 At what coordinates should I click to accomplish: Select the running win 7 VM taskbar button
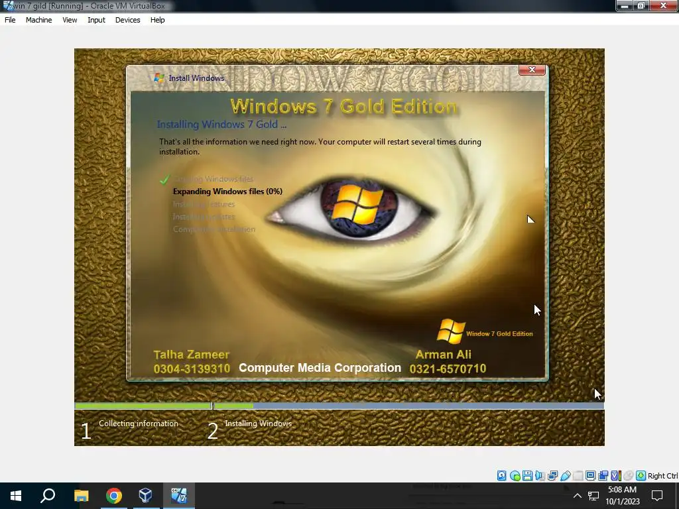(178, 496)
